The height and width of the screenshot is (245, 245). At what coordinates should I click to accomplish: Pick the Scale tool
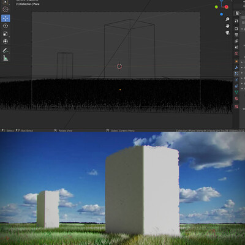6,34
